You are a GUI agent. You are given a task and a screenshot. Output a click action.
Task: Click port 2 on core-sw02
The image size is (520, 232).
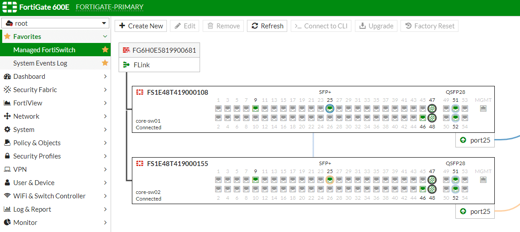tap(218, 189)
